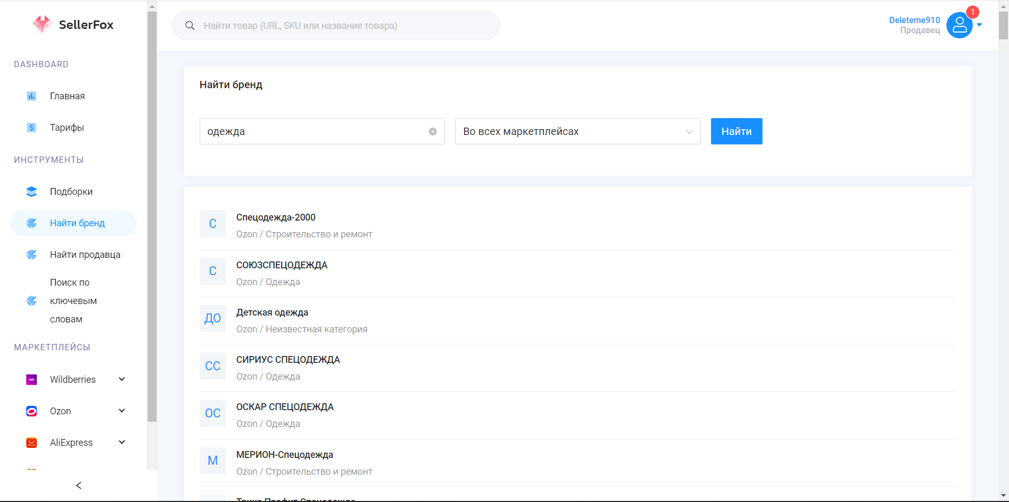1009x502 pixels.
Task: Open the Тарифы menu item
Action: coord(74,128)
